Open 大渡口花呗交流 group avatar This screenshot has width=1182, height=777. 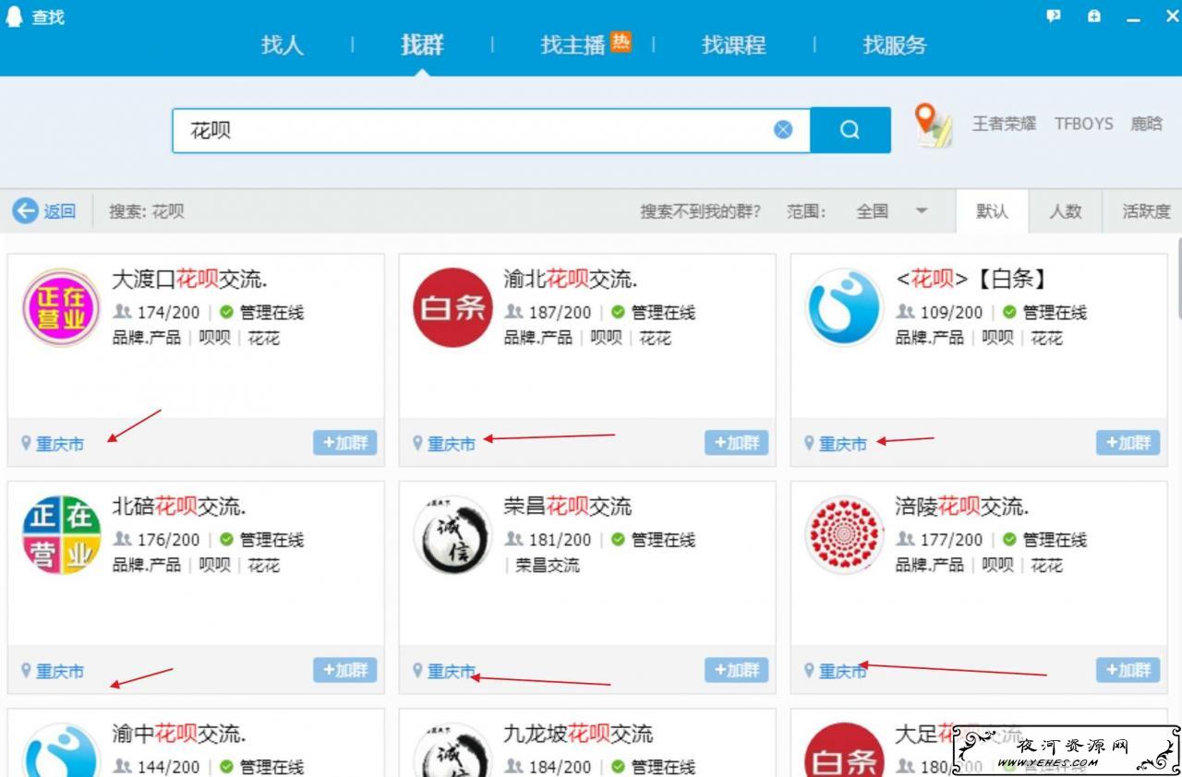click(x=61, y=307)
